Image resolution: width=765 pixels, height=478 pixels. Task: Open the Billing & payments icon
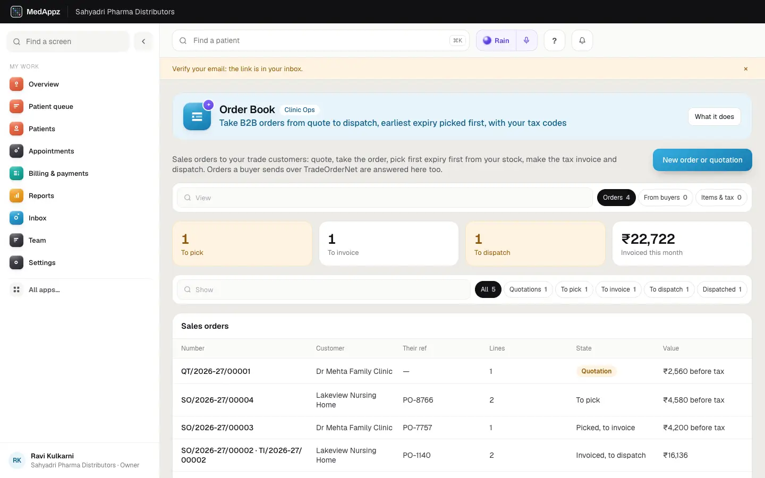16,173
